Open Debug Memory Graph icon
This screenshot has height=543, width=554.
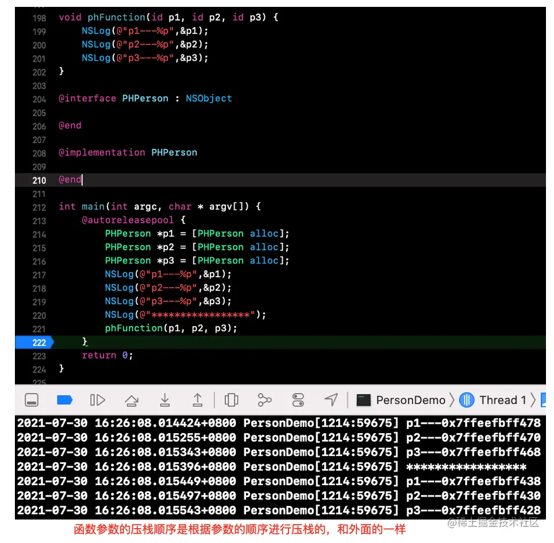coord(264,400)
